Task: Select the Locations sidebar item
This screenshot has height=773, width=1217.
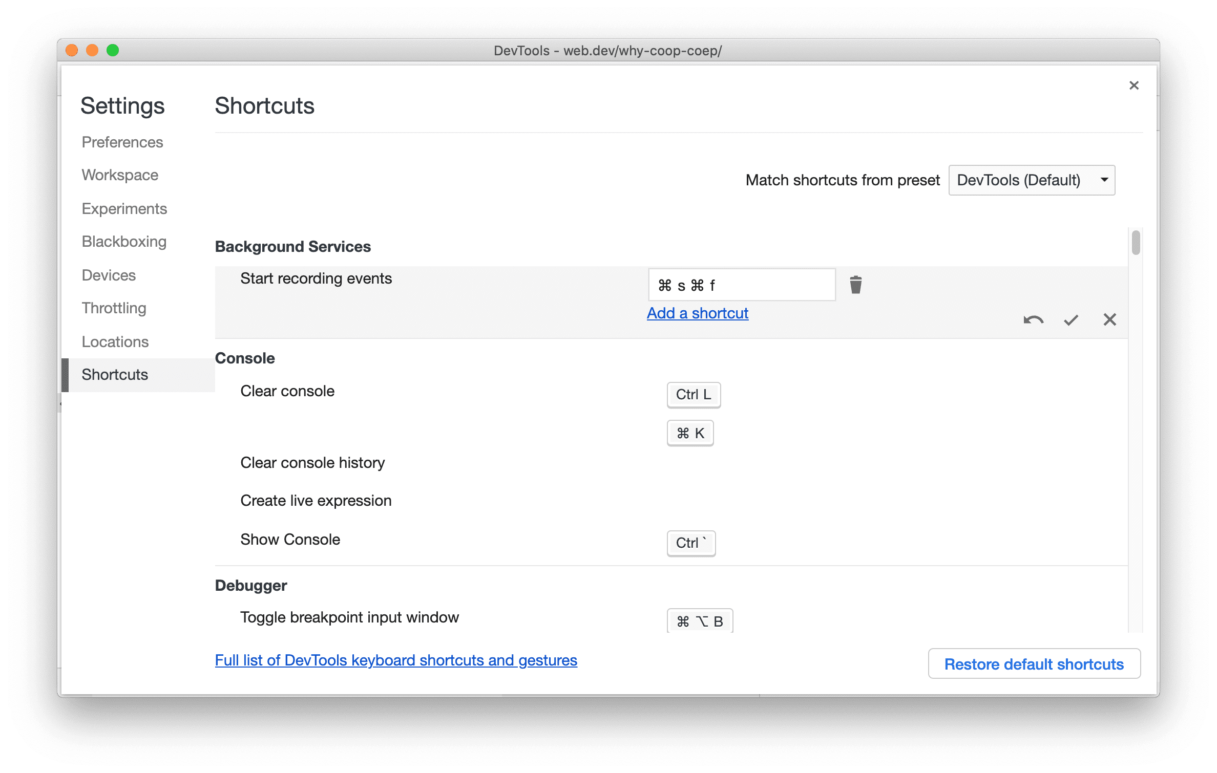Action: (x=116, y=341)
